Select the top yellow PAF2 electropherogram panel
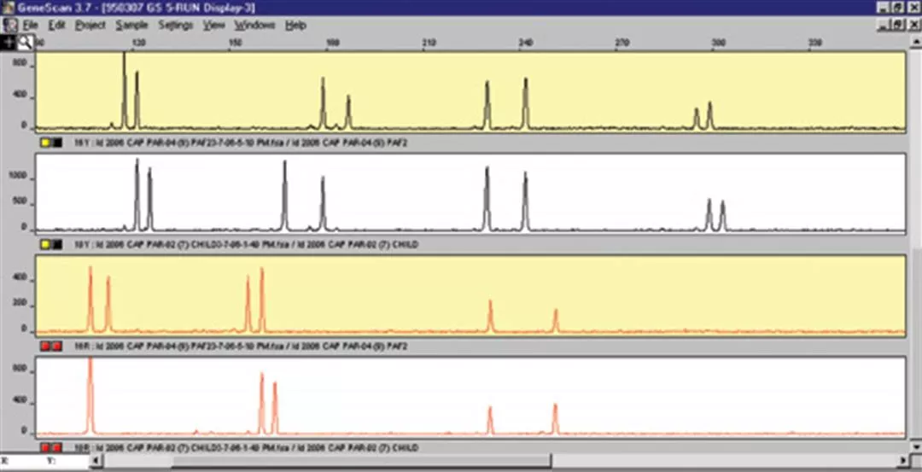Image resolution: width=922 pixels, height=472 pixels. click(x=468, y=90)
